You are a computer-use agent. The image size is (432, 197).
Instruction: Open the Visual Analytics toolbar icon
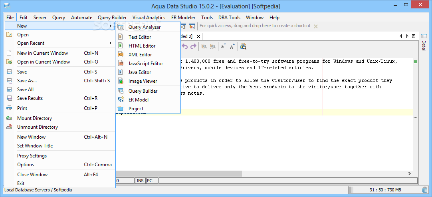pyautogui.click(x=192, y=26)
